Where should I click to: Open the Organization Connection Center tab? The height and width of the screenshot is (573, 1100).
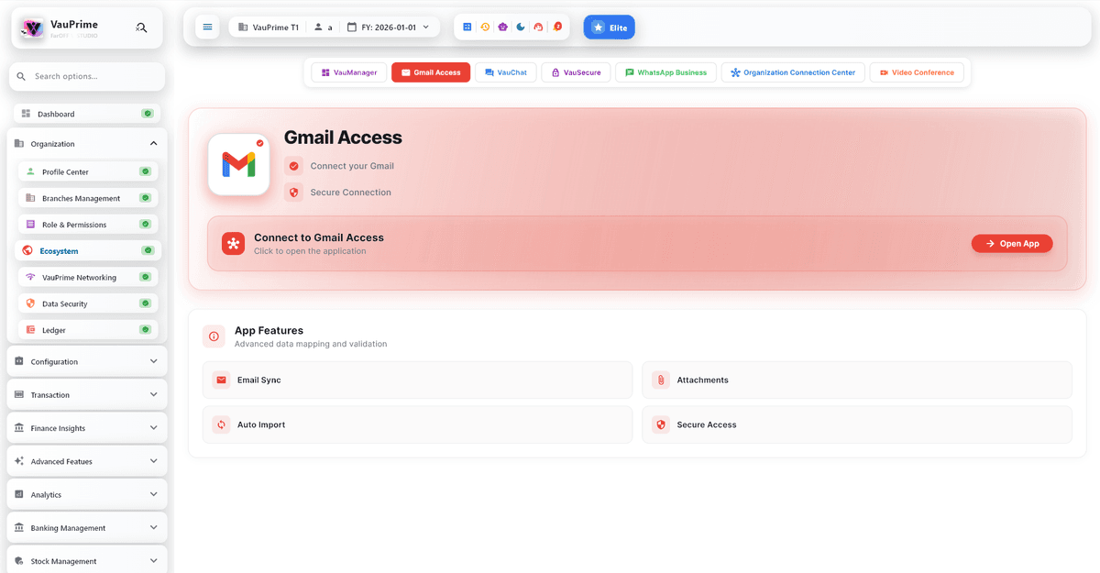tap(793, 72)
